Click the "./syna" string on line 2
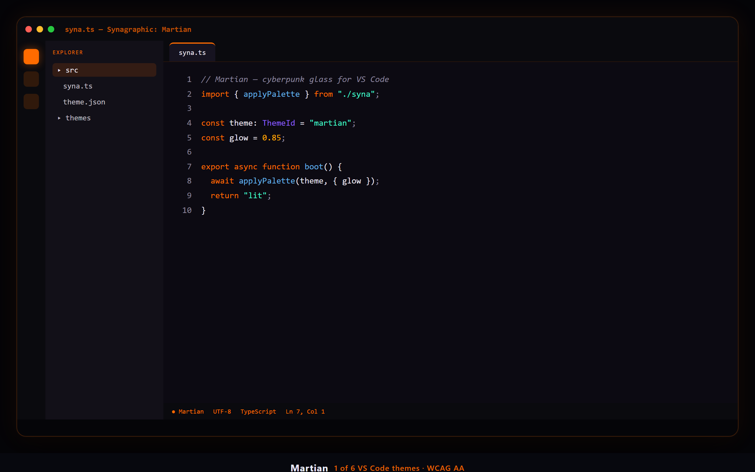Image resolution: width=755 pixels, height=472 pixels. click(356, 94)
